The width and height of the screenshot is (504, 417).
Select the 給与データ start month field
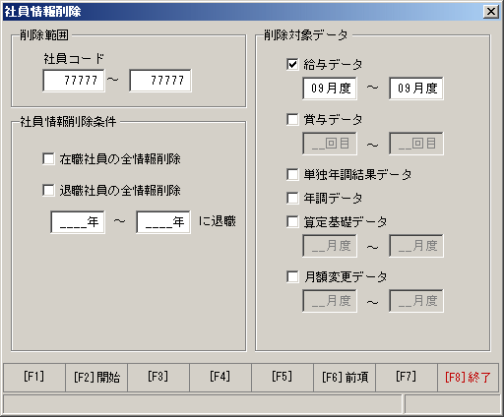coord(330,89)
